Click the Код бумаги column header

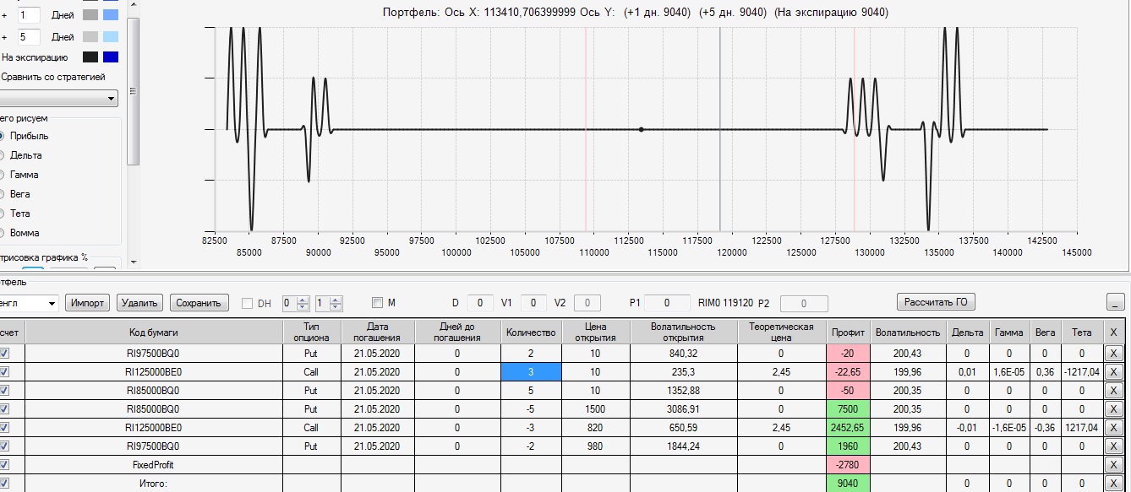point(154,332)
